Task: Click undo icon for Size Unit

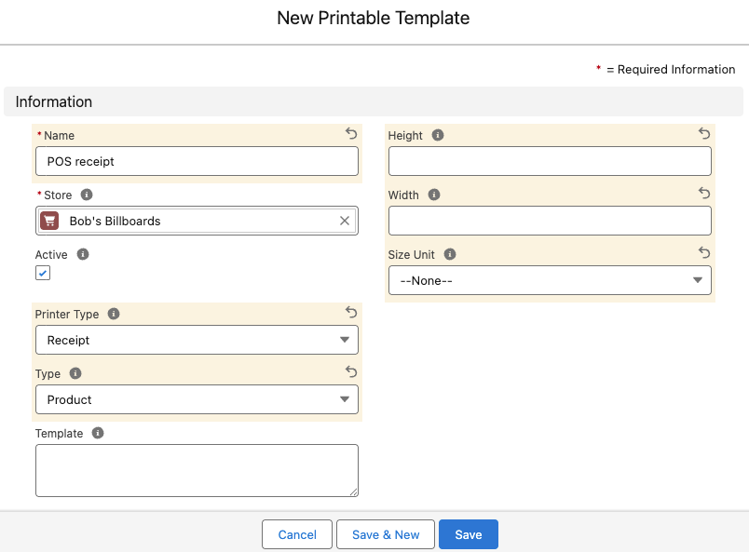Action: [704, 253]
